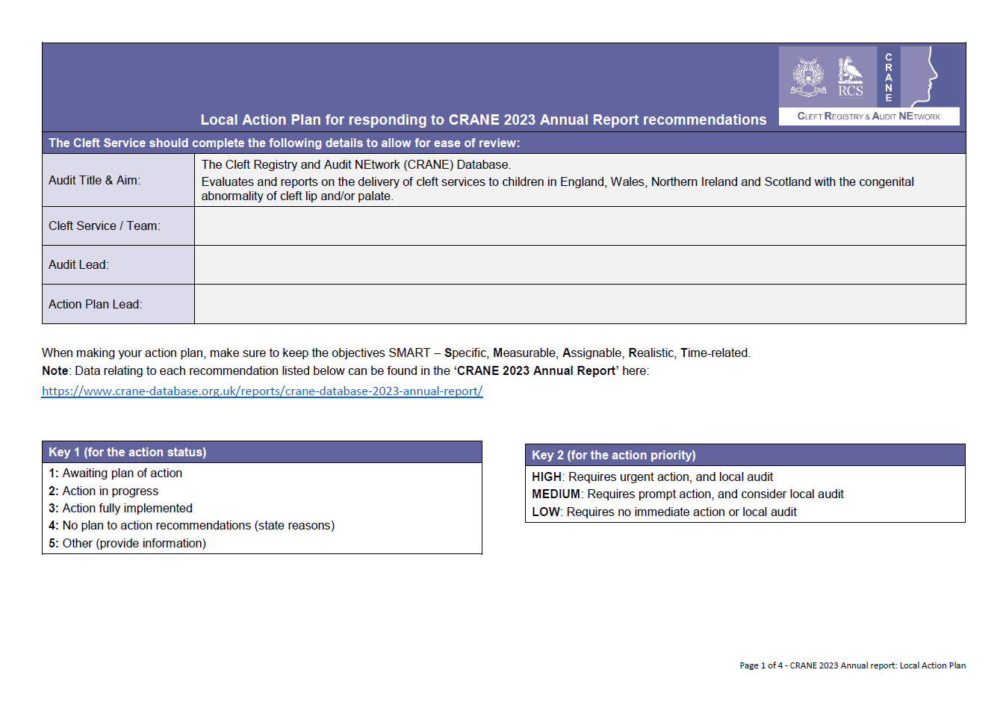Click the Cleft Registry & Audit Network caption
The width and height of the screenshot is (1006, 711).
(869, 117)
